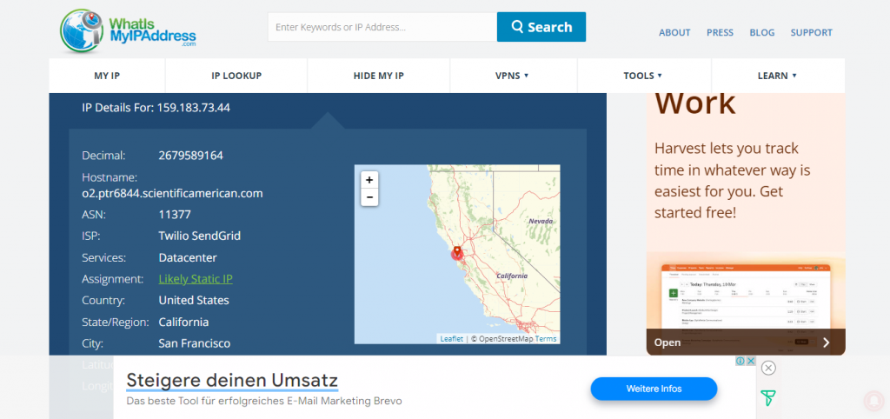
Task: Click the IP Details For 159.183.73.44 heading
Action: pos(156,107)
